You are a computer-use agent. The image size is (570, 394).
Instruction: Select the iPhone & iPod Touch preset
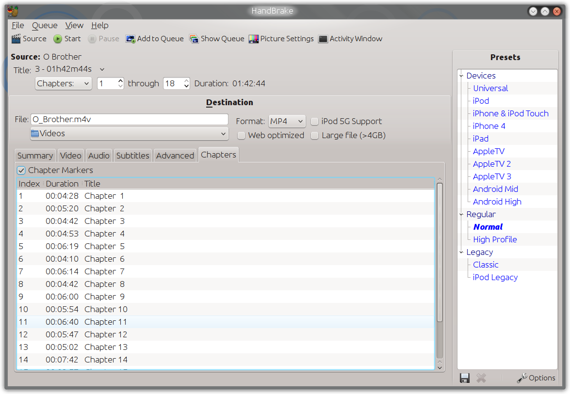tap(510, 114)
